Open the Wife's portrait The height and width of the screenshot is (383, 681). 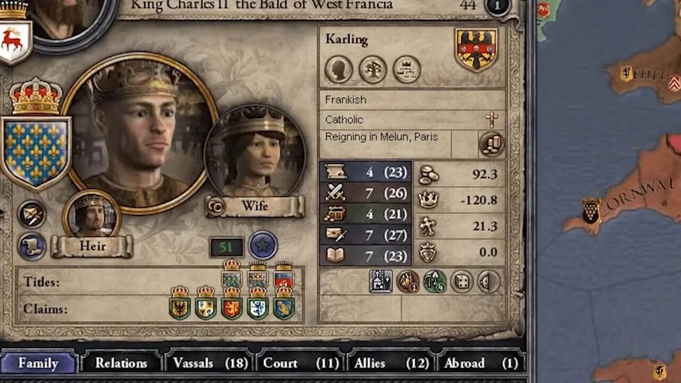[256, 152]
